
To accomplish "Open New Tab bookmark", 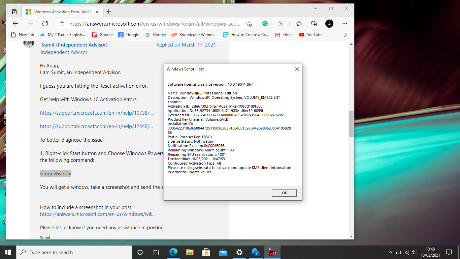I will [23, 35].
